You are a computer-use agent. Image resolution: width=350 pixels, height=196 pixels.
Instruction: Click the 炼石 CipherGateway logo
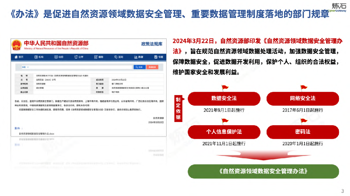pyautogui.click(x=337, y=8)
